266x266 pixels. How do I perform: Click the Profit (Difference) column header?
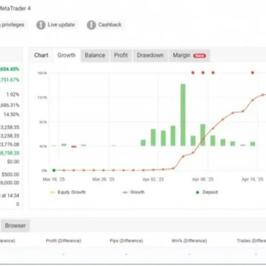(63, 241)
